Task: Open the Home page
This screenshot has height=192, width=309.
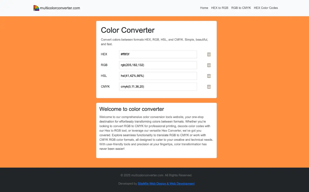Action: tap(204, 8)
